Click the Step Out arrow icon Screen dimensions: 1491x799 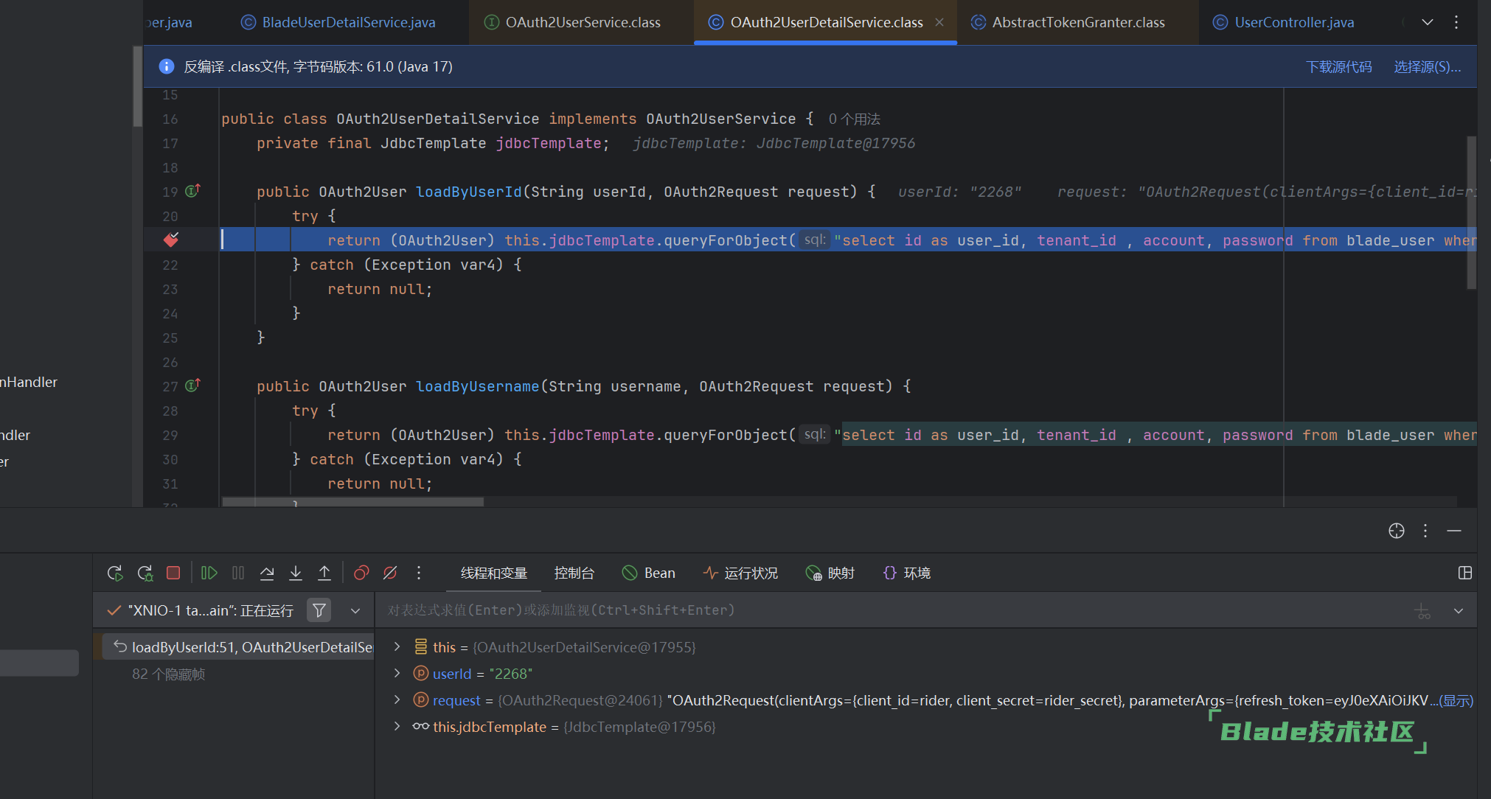click(x=324, y=573)
